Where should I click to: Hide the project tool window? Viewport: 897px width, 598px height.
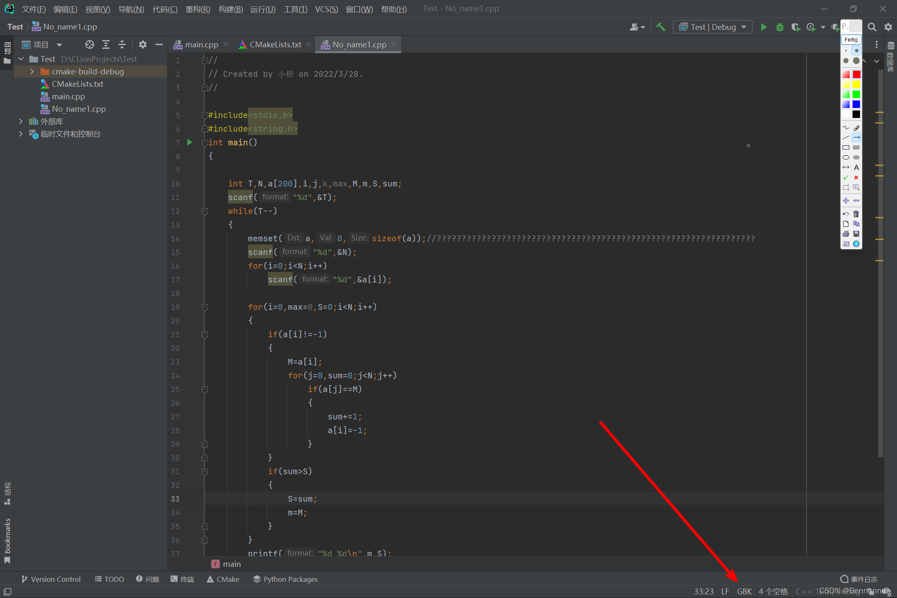pos(159,44)
